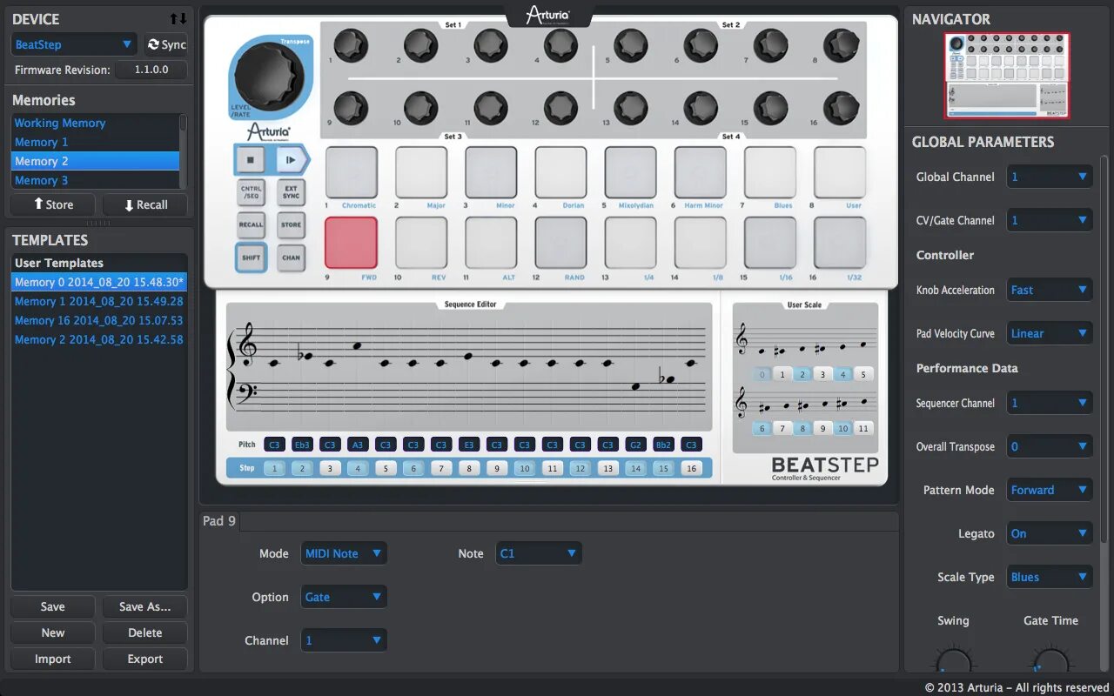Toggle the EXT SYNC button

[x=291, y=191]
